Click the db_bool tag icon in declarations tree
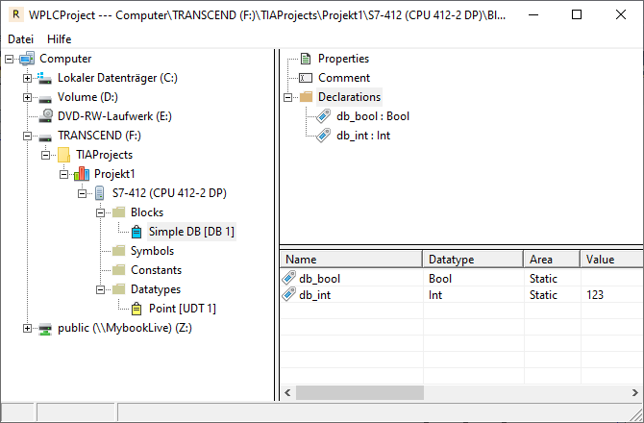The image size is (644, 423). point(324,116)
